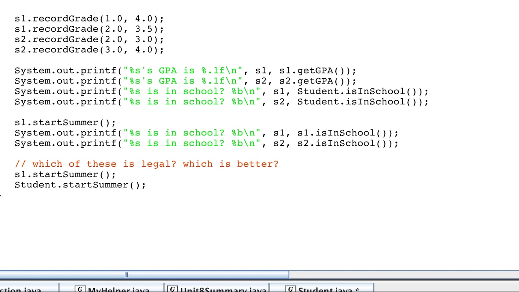Image resolution: width=519 pixels, height=292 pixels.
Task: Click printf line with s1, Student.isInSchool()
Action: click(221, 91)
